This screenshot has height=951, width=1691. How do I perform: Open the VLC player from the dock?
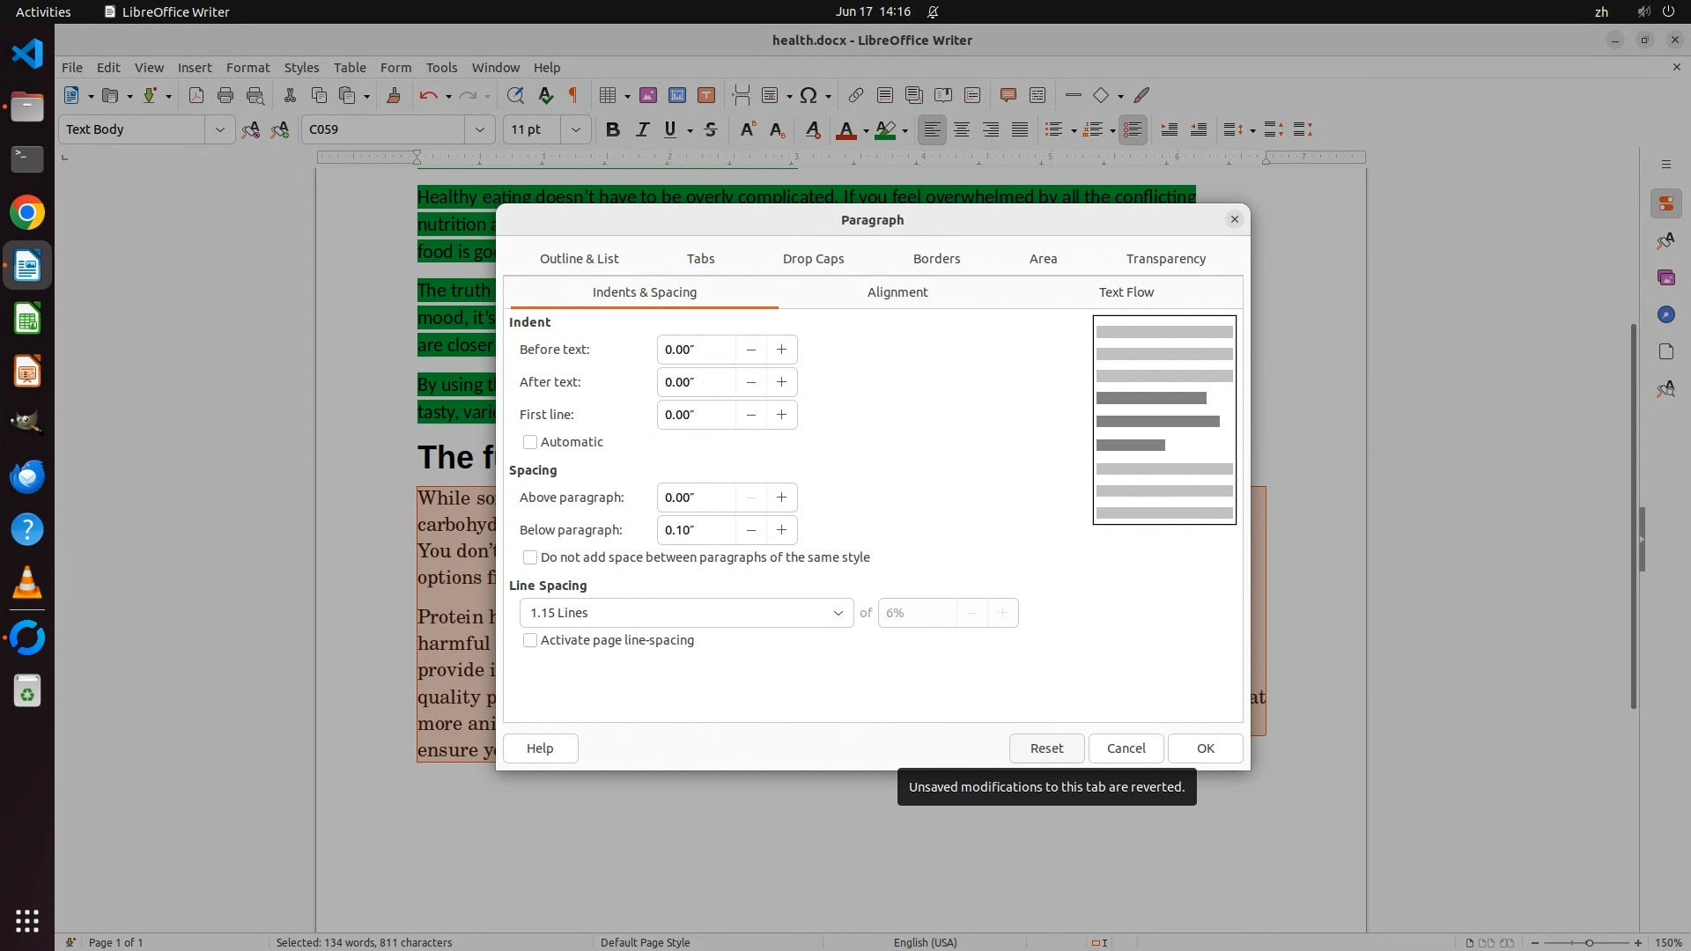tap(27, 583)
